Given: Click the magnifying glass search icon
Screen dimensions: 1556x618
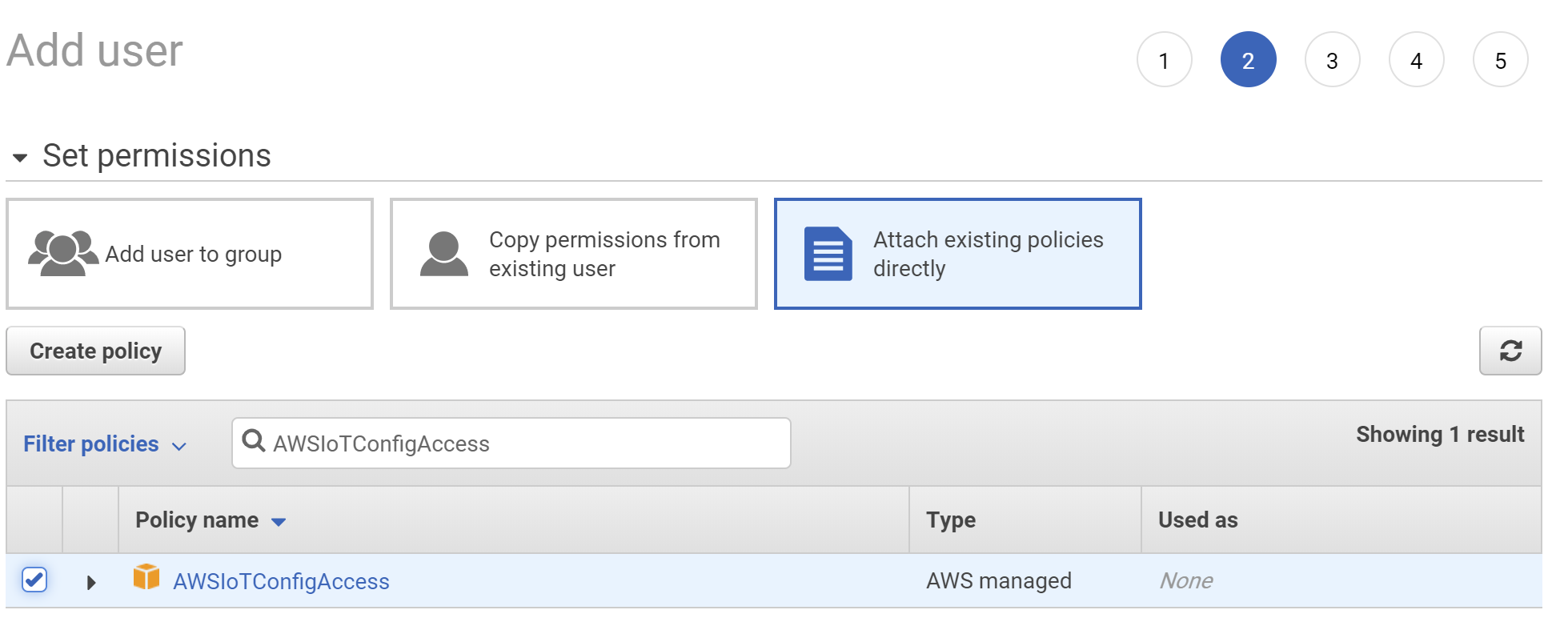Looking at the screenshot, I should (254, 441).
